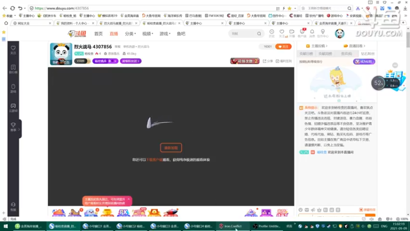This screenshot has width=410, height=231.
Task: Open the 客户端 icon with red badge
Action: point(302,33)
